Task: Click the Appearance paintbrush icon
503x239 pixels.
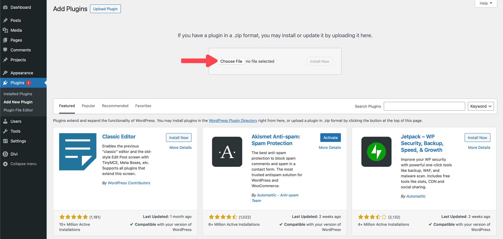Action: tap(5, 73)
